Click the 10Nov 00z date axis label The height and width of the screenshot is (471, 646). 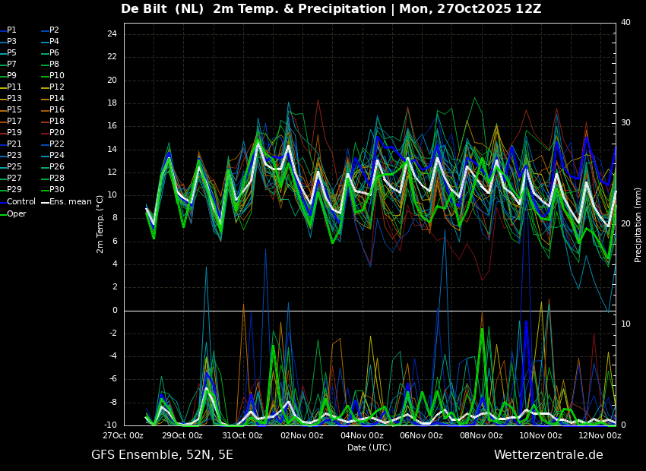pyautogui.click(x=541, y=435)
